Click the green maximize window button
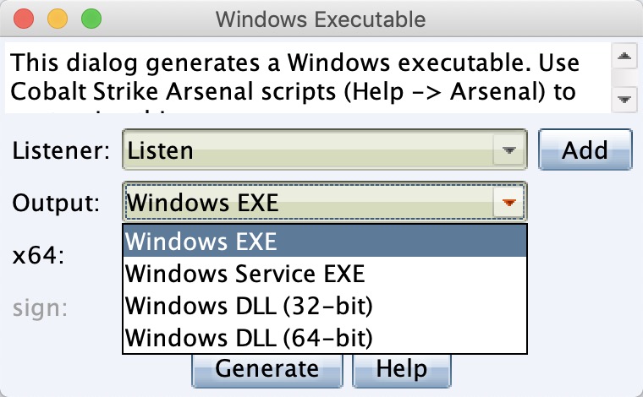This screenshot has width=643, height=397. coord(91,19)
